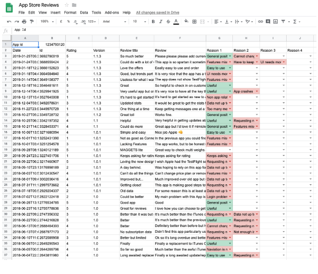Open Reason 1 dropdown for So much better review
Viewport: 318px width, 274px height.
[230, 56]
